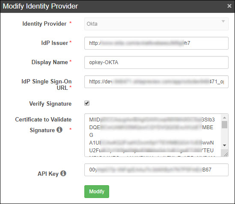Click info icon next to Certificate Signature label
The height and width of the screenshot is (204, 235).
click(59, 130)
